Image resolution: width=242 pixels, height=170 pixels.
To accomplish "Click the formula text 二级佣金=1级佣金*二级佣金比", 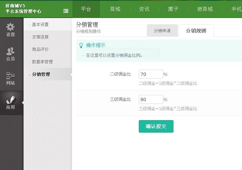I will (x=168, y=83).
